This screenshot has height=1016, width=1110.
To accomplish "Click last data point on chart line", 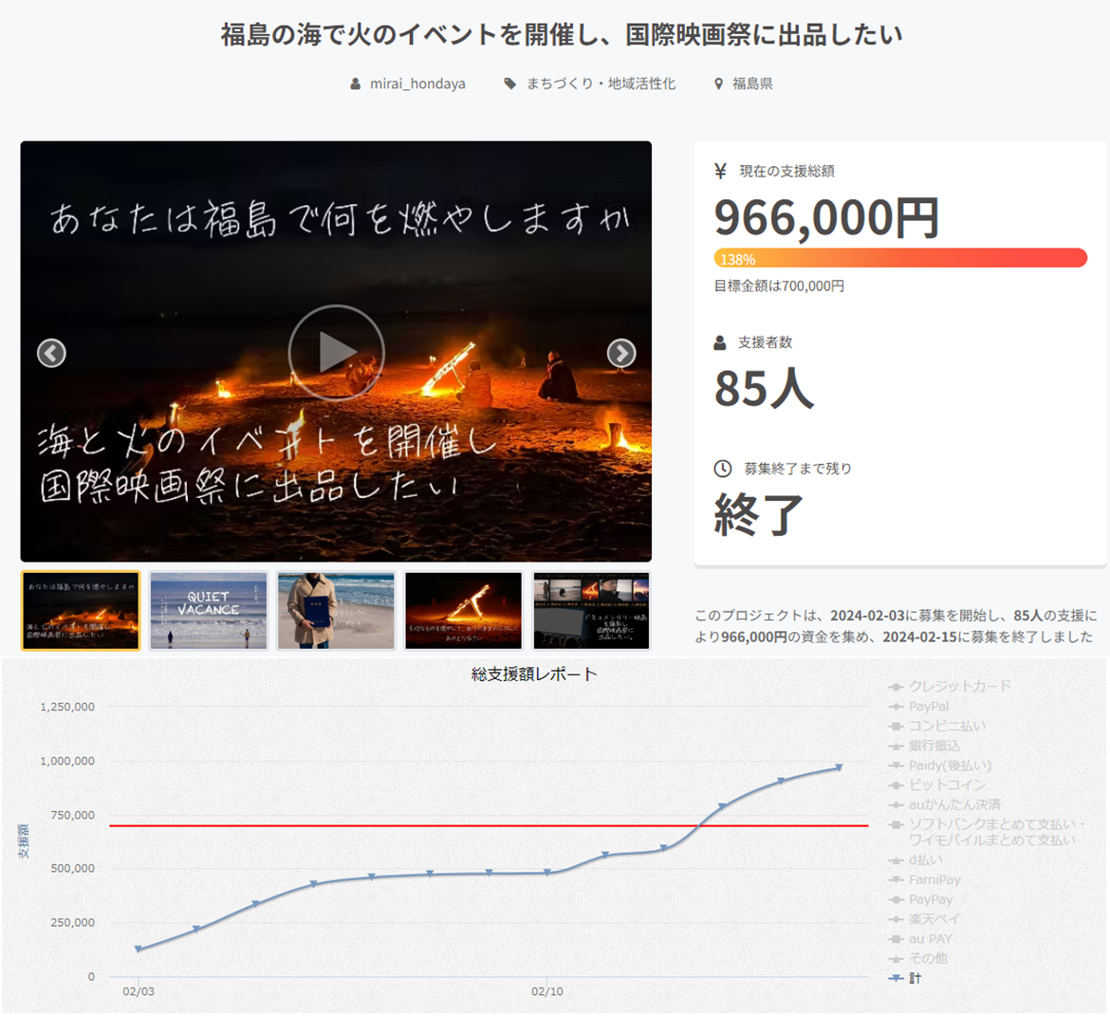I will (839, 767).
